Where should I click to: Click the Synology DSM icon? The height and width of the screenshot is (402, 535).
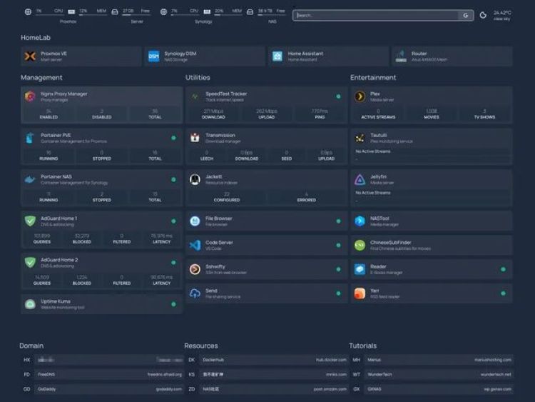pyautogui.click(x=153, y=56)
